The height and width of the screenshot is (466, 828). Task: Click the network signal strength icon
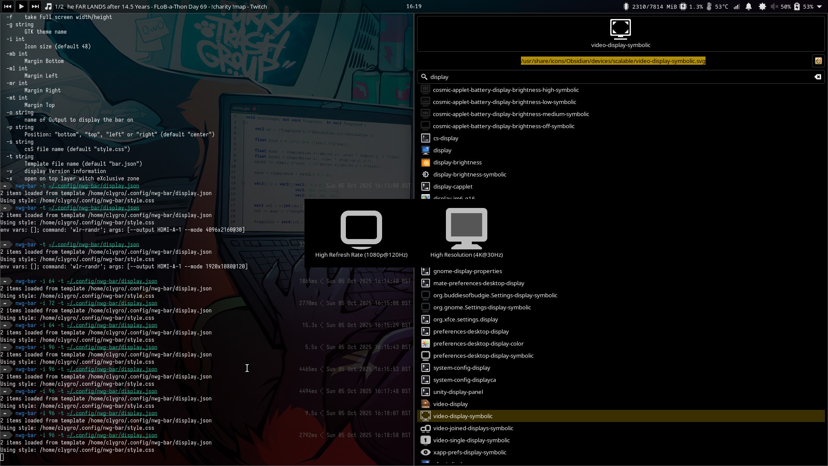737,6
